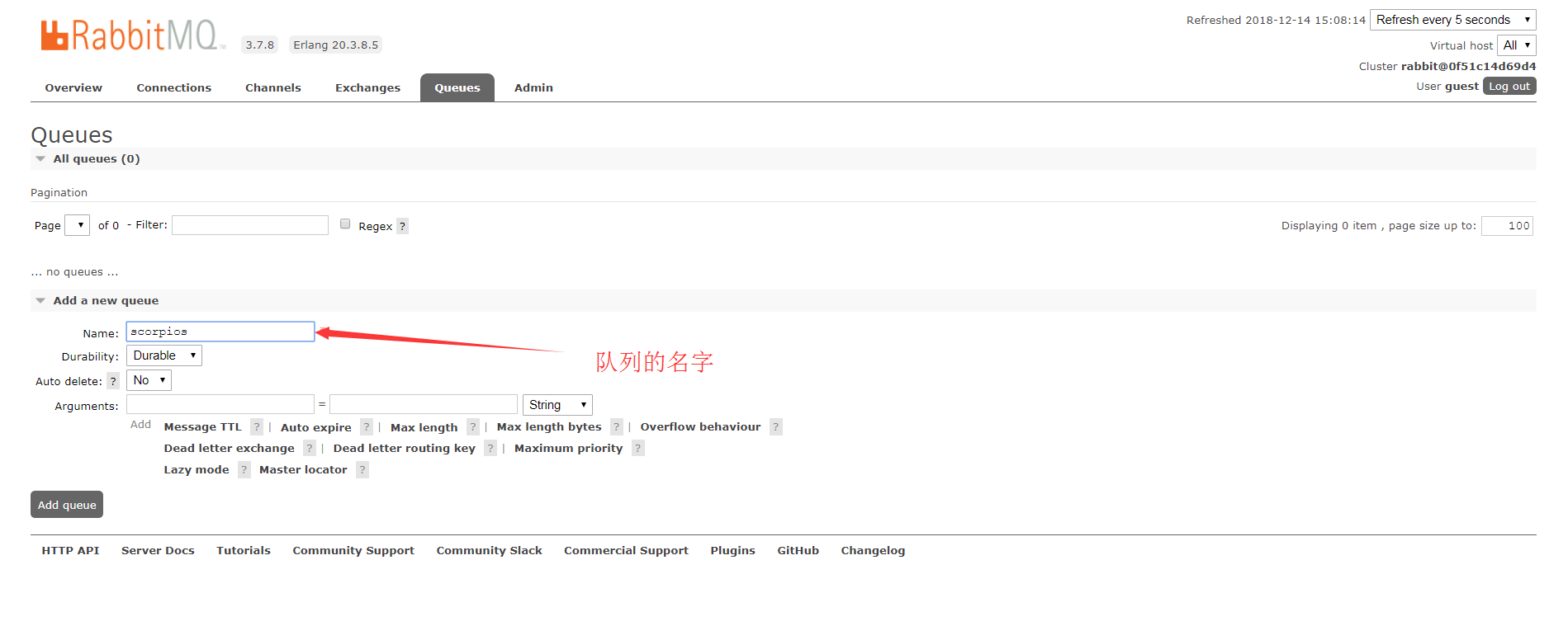Open the Community Slack link
Viewport: 1568px width, 626px height.
(x=489, y=550)
